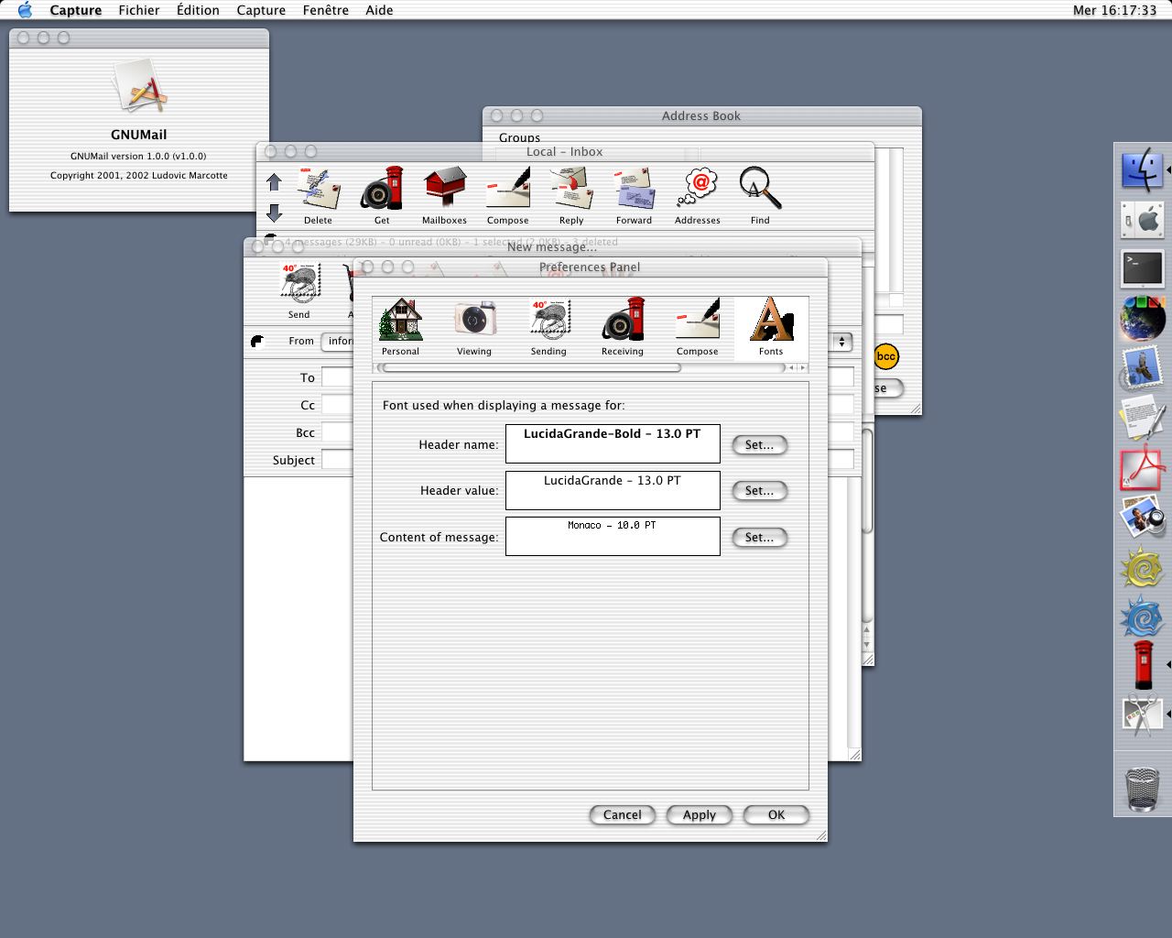Set the Header name font
The height and width of the screenshot is (938, 1172).
coord(759,445)
